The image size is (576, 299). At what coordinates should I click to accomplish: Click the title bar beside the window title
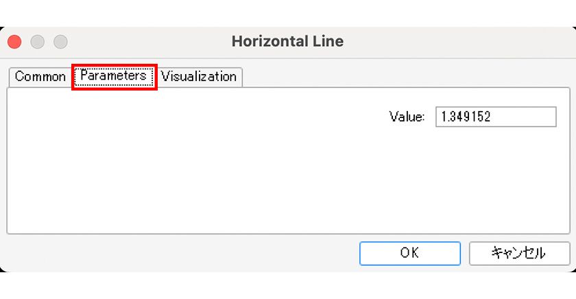(446, 41)
